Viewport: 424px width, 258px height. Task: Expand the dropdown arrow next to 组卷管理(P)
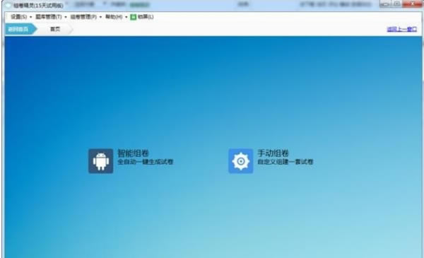pos(100,17)
